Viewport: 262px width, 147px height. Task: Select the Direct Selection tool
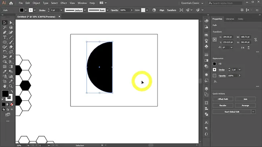[x=11, y=22]
